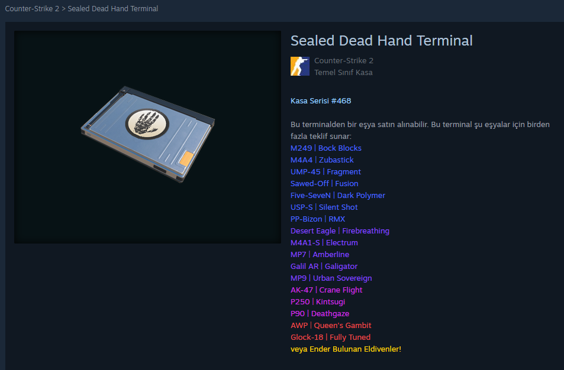
Task: Open Desert Eagle | Firebreathing entry
Action: [340, 231]
